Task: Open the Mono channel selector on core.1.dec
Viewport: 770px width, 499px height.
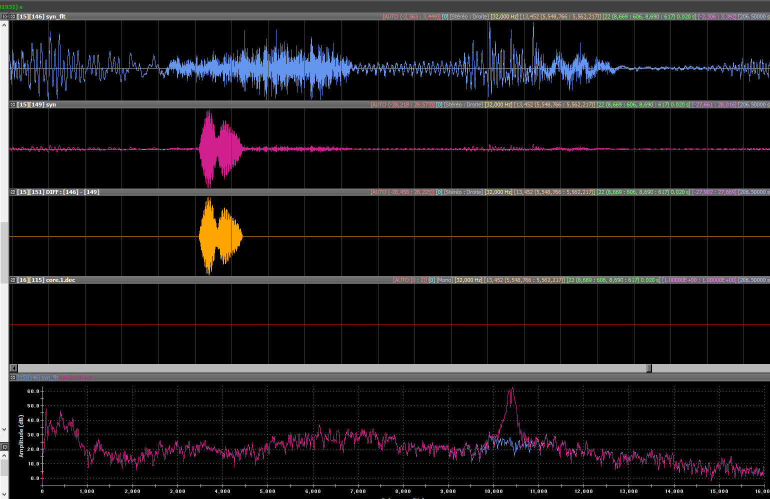Action: point(444,280)
